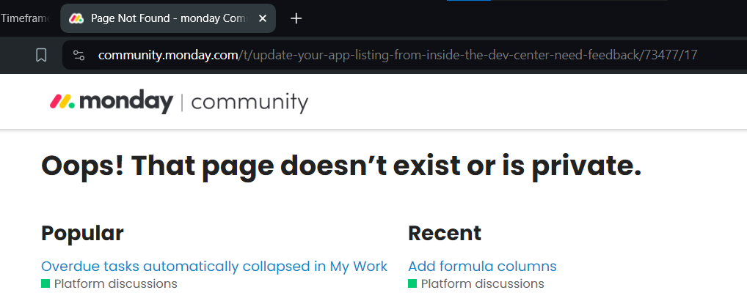Click the Oops page doesn't exist heading
Viewport: 747px width, 301px height.
(x=341, y=166)
